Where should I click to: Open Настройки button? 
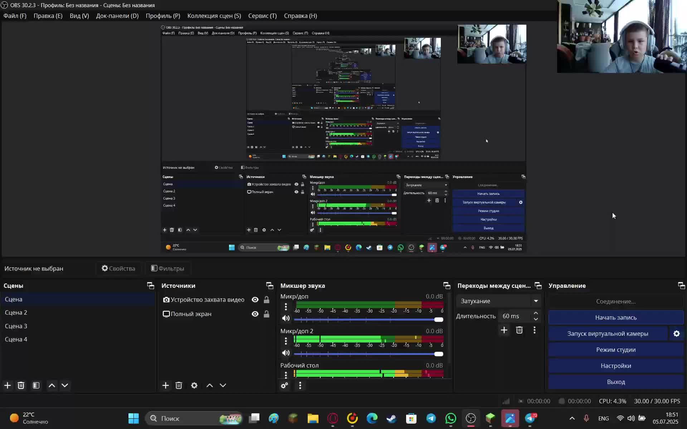point(616,366)
